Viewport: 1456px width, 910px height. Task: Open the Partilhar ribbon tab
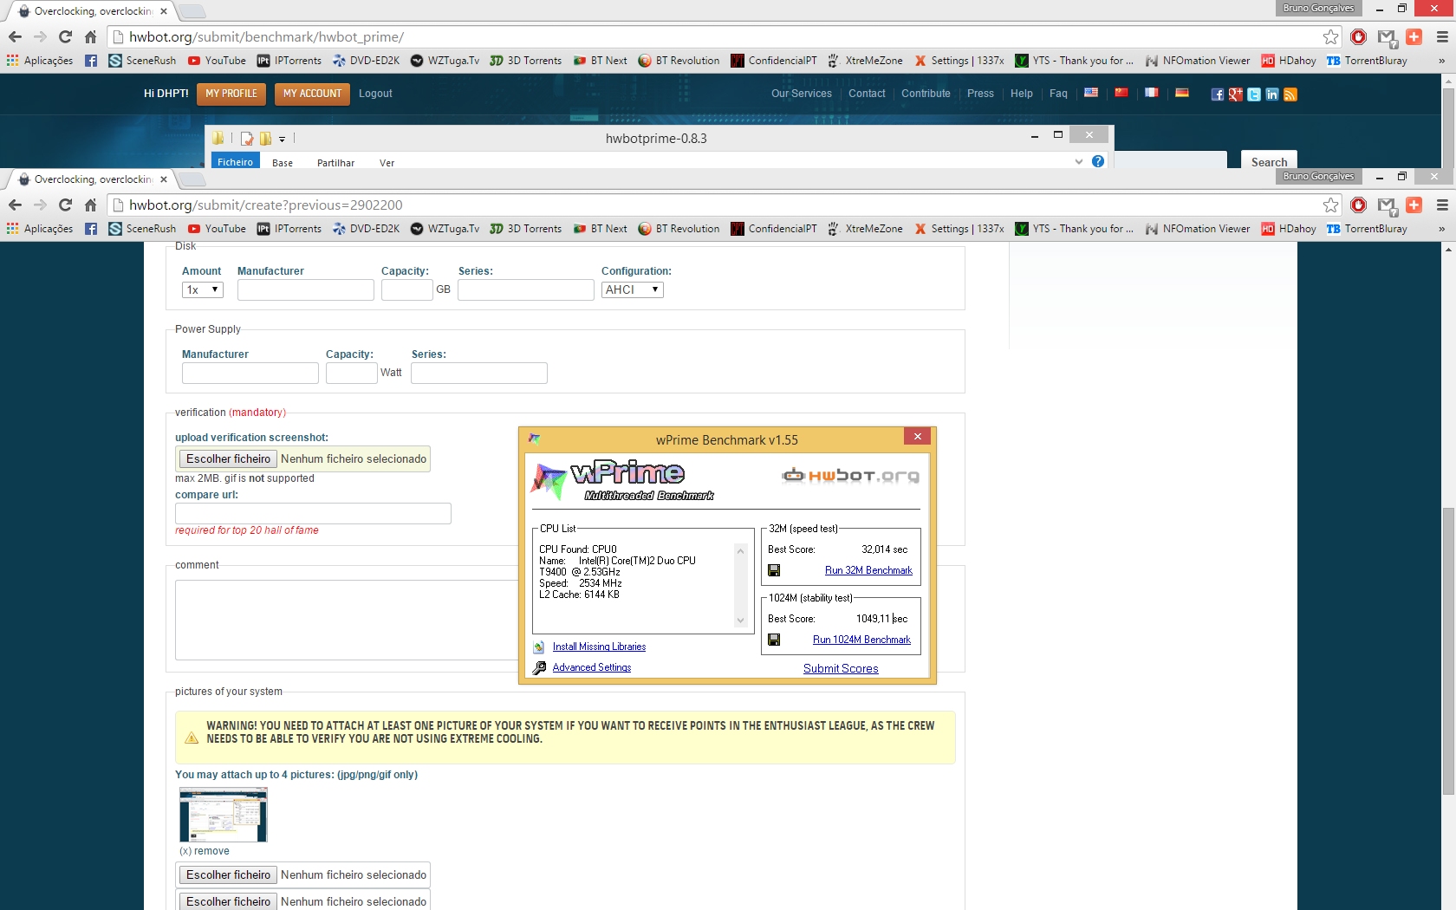(x=336, y=163)
